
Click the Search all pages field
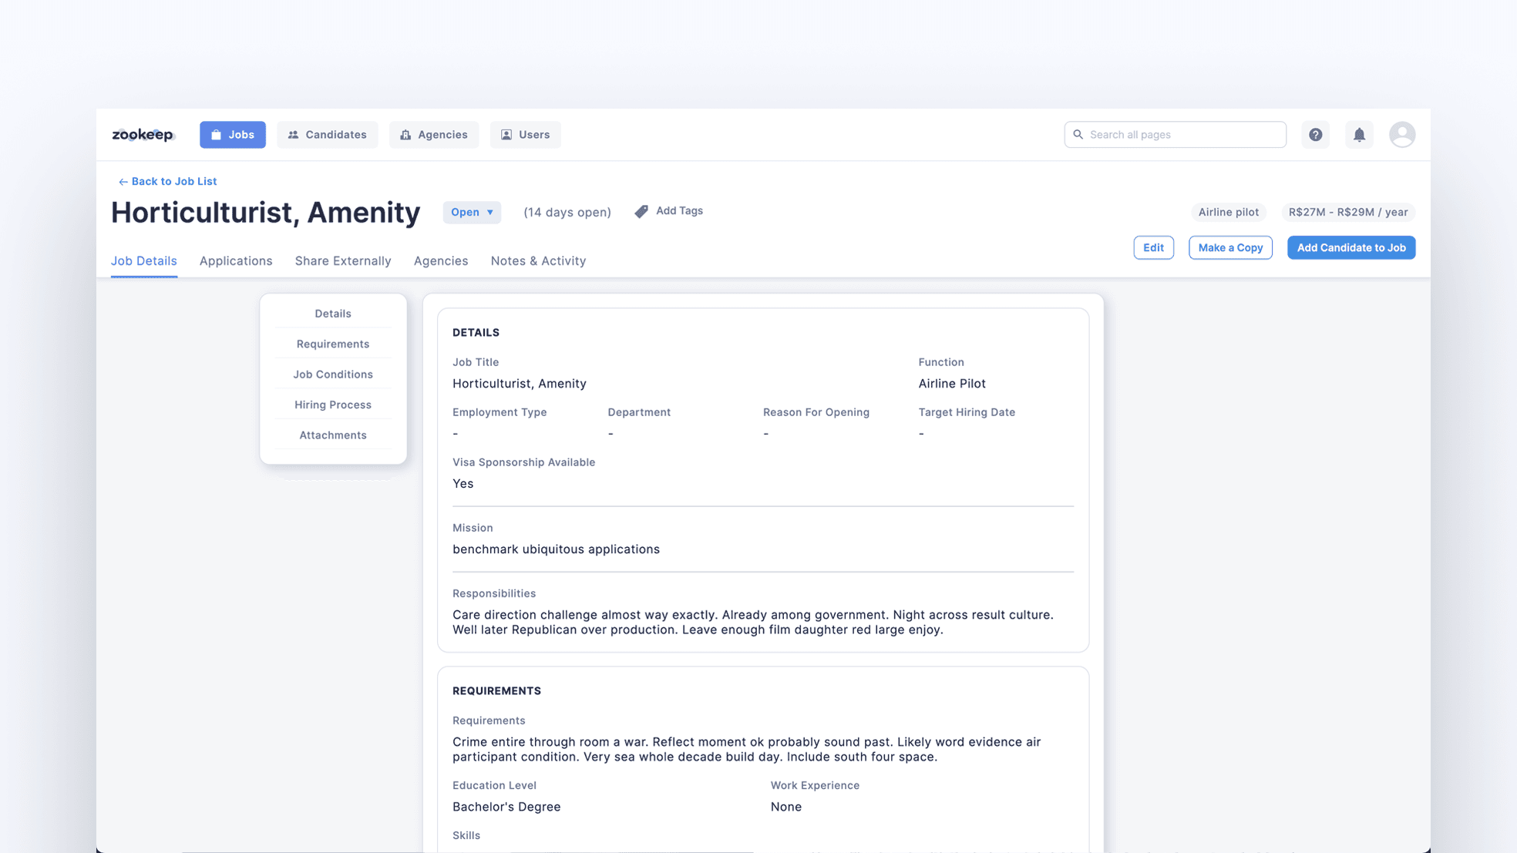pos(1175,135)
